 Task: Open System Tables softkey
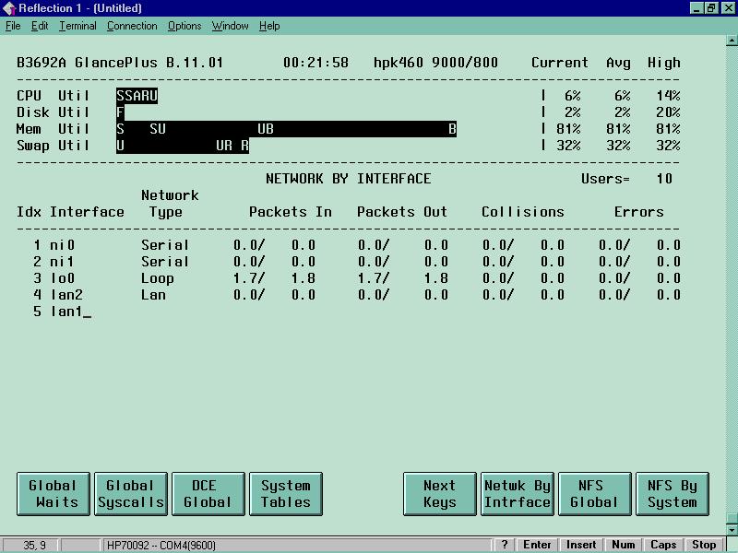[x=285, y=493]
